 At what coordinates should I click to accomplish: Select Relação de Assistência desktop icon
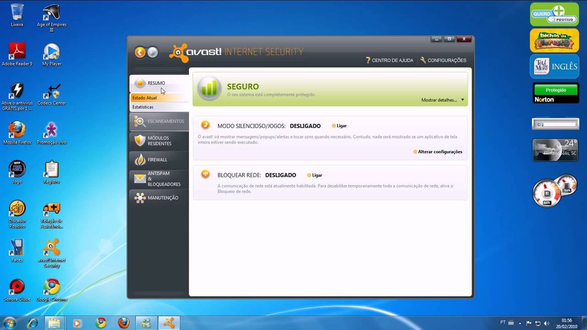[x=51, y=214]
